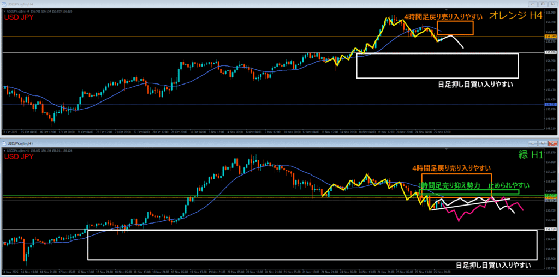The image size is (559, 277).
Task: Select 日足押し目買い入りやすい label in H4 chart
Action: click(x=475, y=85)
